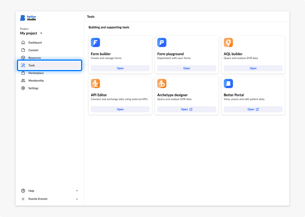Open Better Portal in new tab
Viewport: 305px width, 217px height.
pos(253,109)
